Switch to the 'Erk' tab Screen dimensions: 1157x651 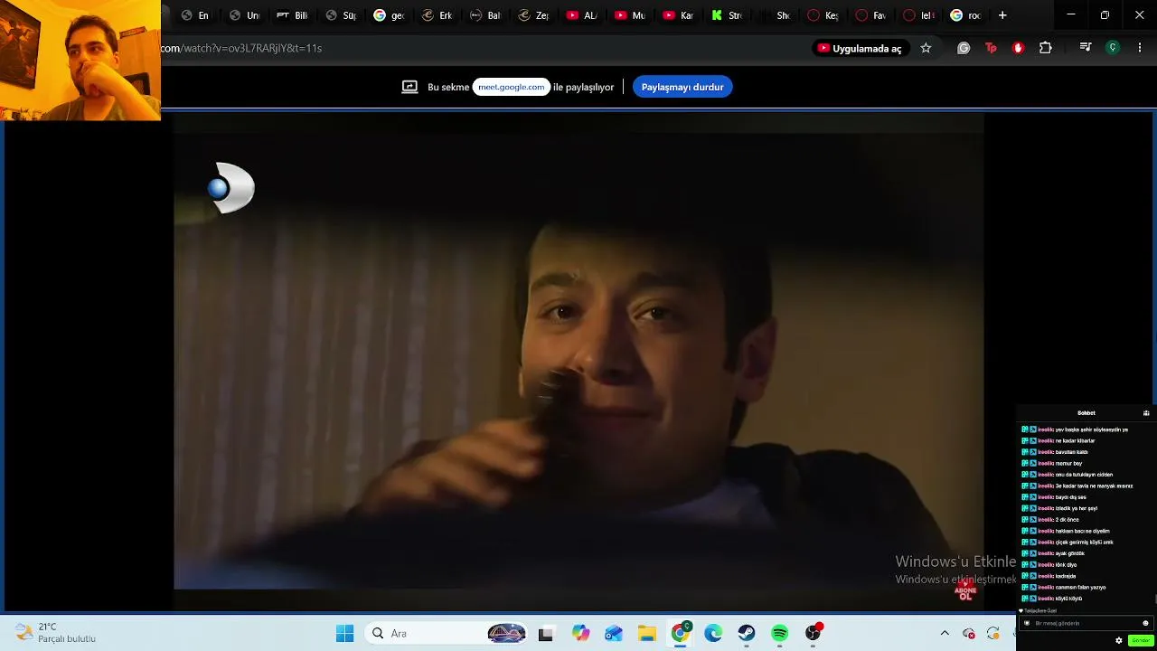[437, 15]
